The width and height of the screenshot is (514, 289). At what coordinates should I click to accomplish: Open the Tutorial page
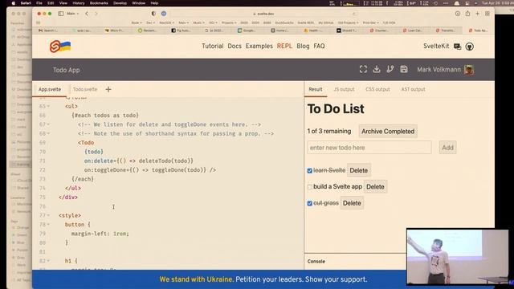pos(212,47)
